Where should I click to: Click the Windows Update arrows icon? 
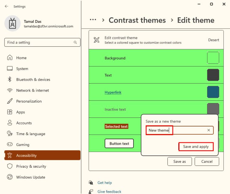pos(10,177)
